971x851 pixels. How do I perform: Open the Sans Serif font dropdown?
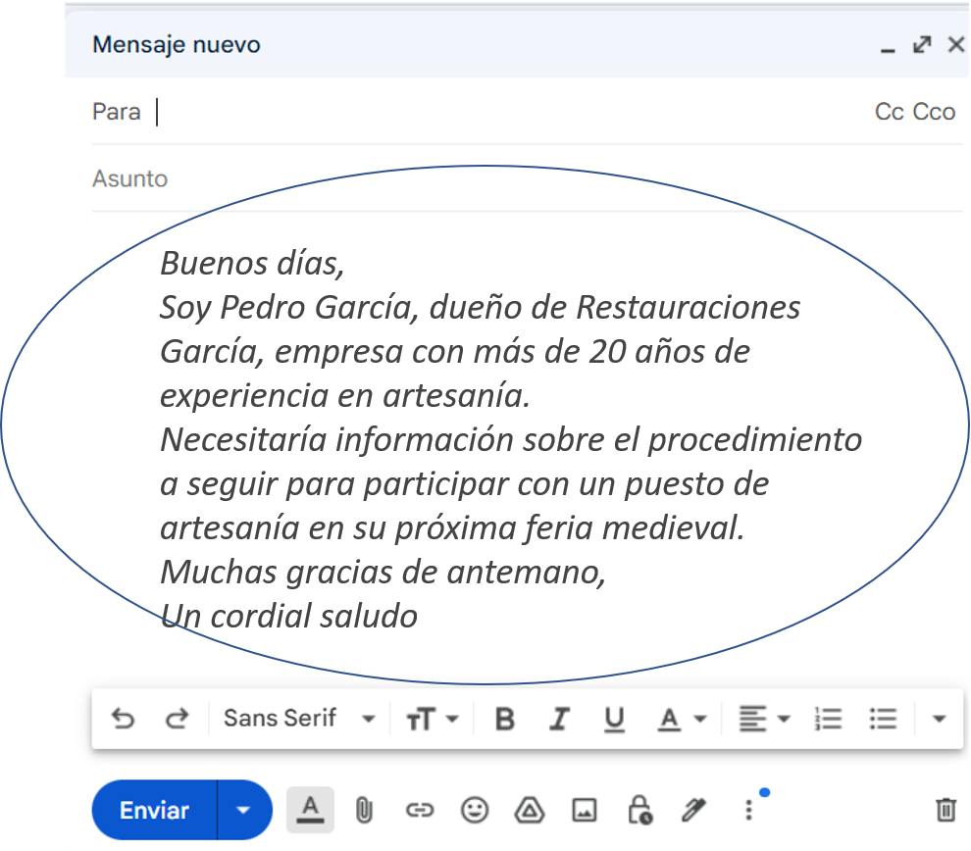(298, 720)
